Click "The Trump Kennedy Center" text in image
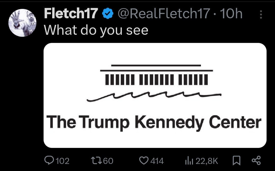Image resolution: width=275 pixels, height=171 pixels. (x=154, y=122)
